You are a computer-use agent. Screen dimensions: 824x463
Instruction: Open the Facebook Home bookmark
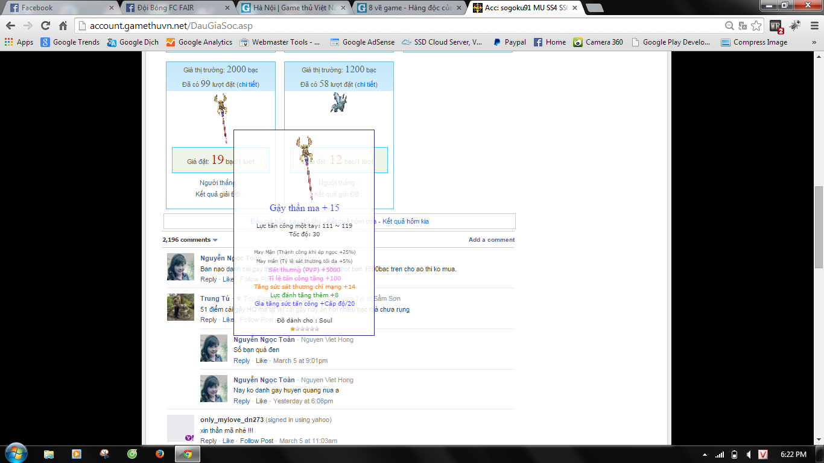click(x=550, y=42)
